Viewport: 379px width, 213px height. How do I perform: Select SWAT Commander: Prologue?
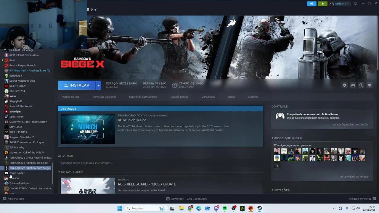point(27,142)
